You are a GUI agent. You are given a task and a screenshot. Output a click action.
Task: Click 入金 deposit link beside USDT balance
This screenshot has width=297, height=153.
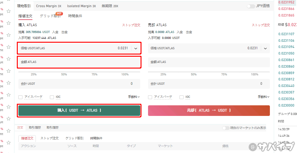[x=55, y=32]
